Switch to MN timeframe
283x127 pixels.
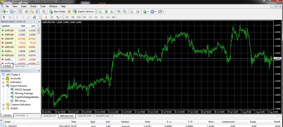114,17
